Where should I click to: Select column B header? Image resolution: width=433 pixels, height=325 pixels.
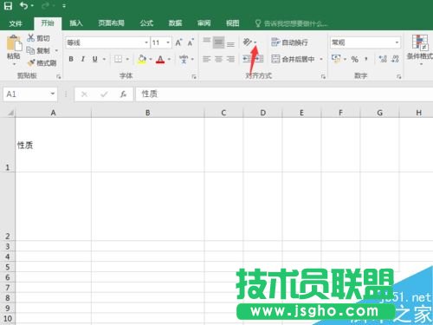(147, 113)
